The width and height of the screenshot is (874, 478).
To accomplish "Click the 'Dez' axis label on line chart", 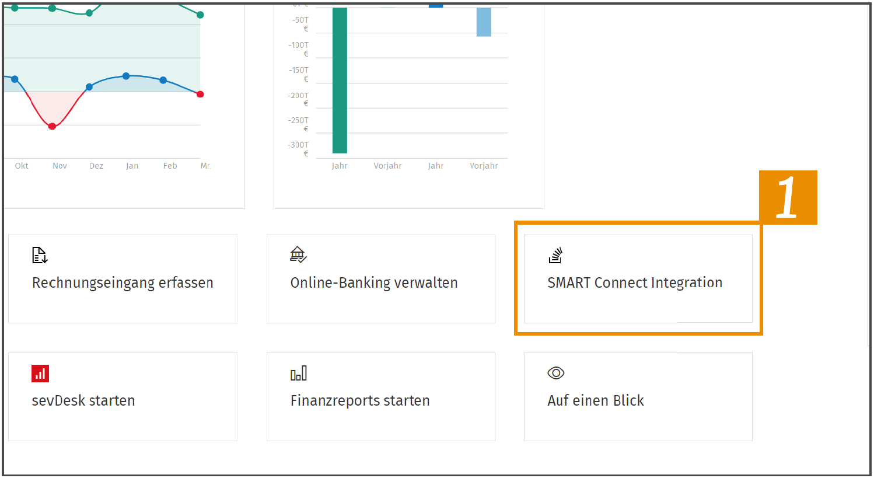I will pyautogui.click(x=96, y=166).
